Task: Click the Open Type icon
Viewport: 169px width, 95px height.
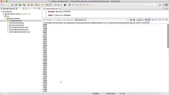Action: click(x=36, y=5)
